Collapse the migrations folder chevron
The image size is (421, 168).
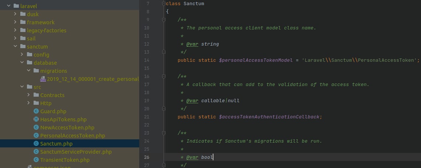click(29, 71)
